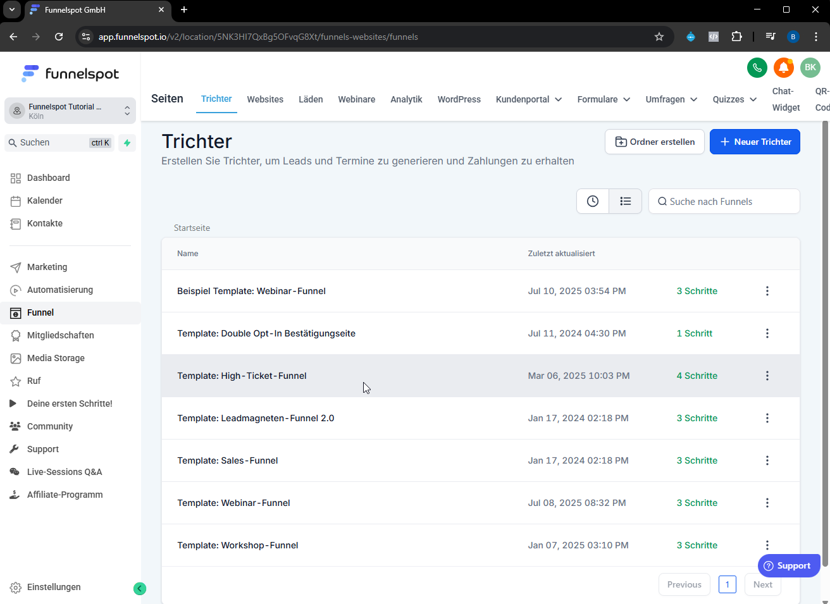Click the green phone call icon
The image size is (830, 604).
coord(757,68)
